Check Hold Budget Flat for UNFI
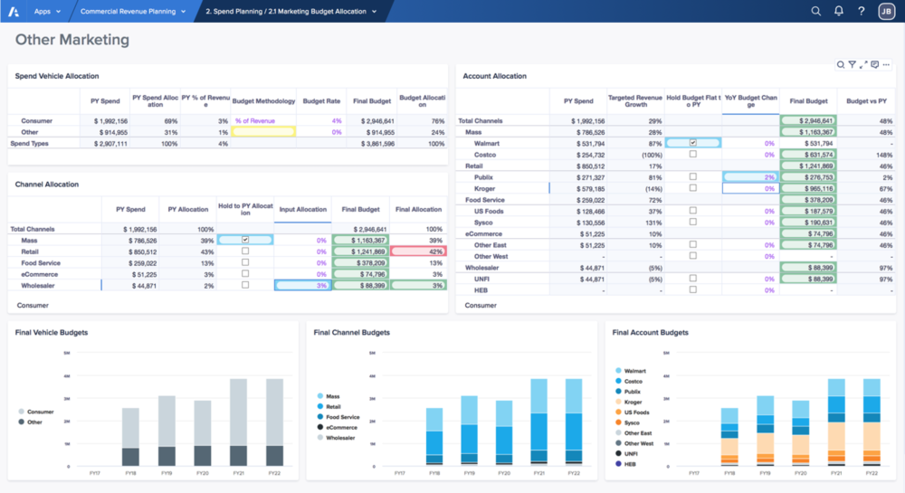 692,278
